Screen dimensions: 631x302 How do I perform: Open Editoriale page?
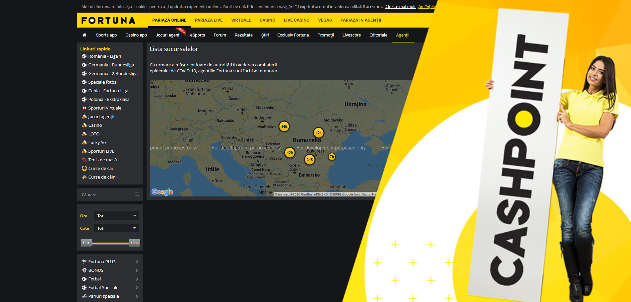coord(378,35)
